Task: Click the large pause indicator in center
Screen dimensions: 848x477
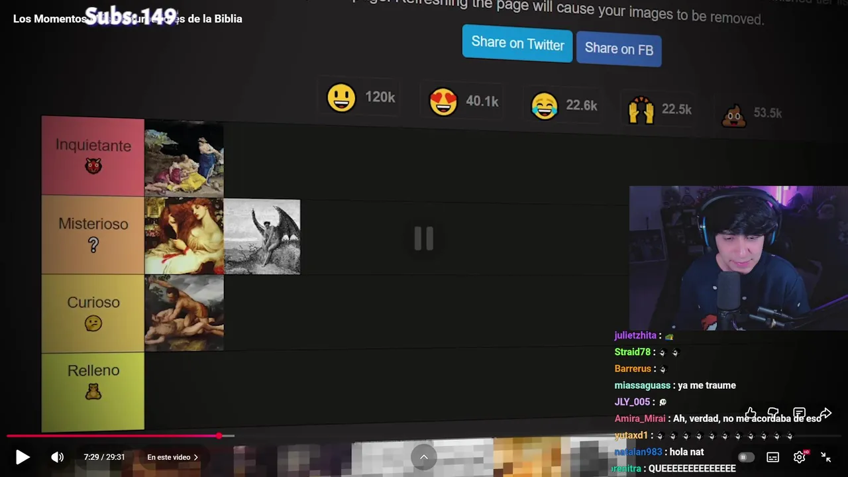Action: pos(424,238)
